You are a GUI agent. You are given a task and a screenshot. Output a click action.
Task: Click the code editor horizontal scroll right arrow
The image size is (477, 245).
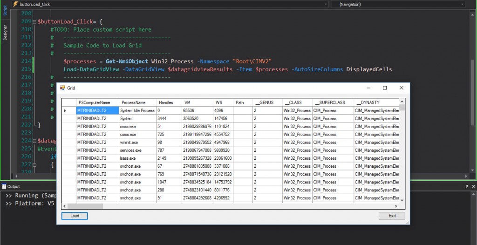[x=466, y=176]
